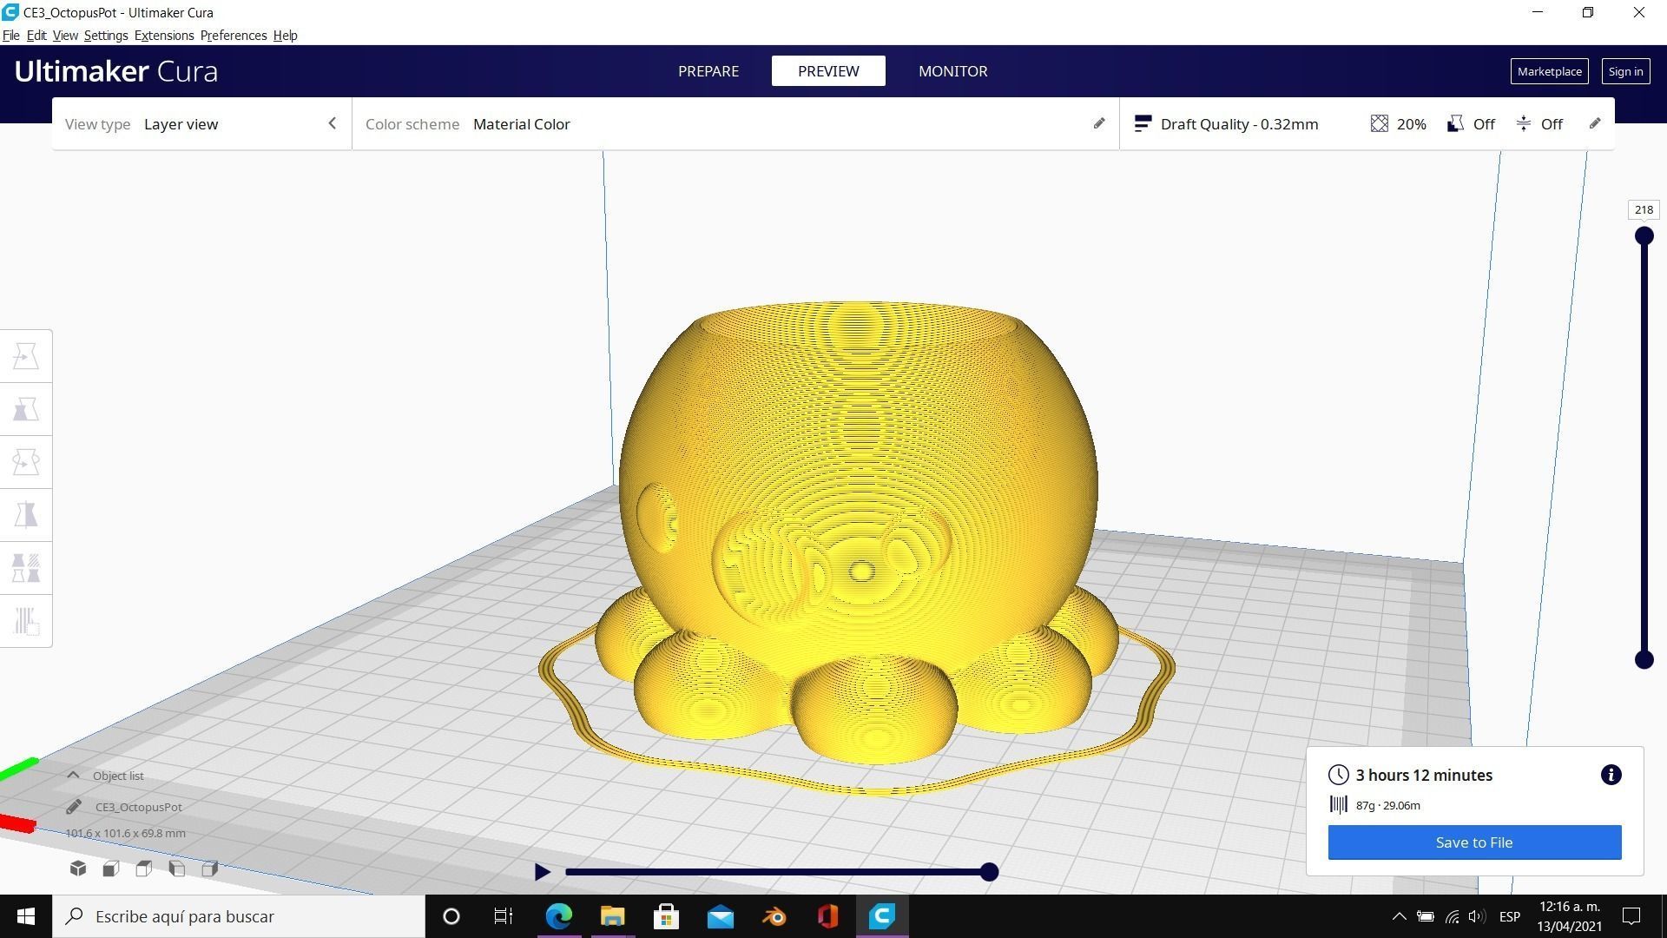This screenshot has width=1667, height=938.
Task: Click model dimensions 101.6 x 101.6 x 69.8 mm
Action: [x=125, y=833]
